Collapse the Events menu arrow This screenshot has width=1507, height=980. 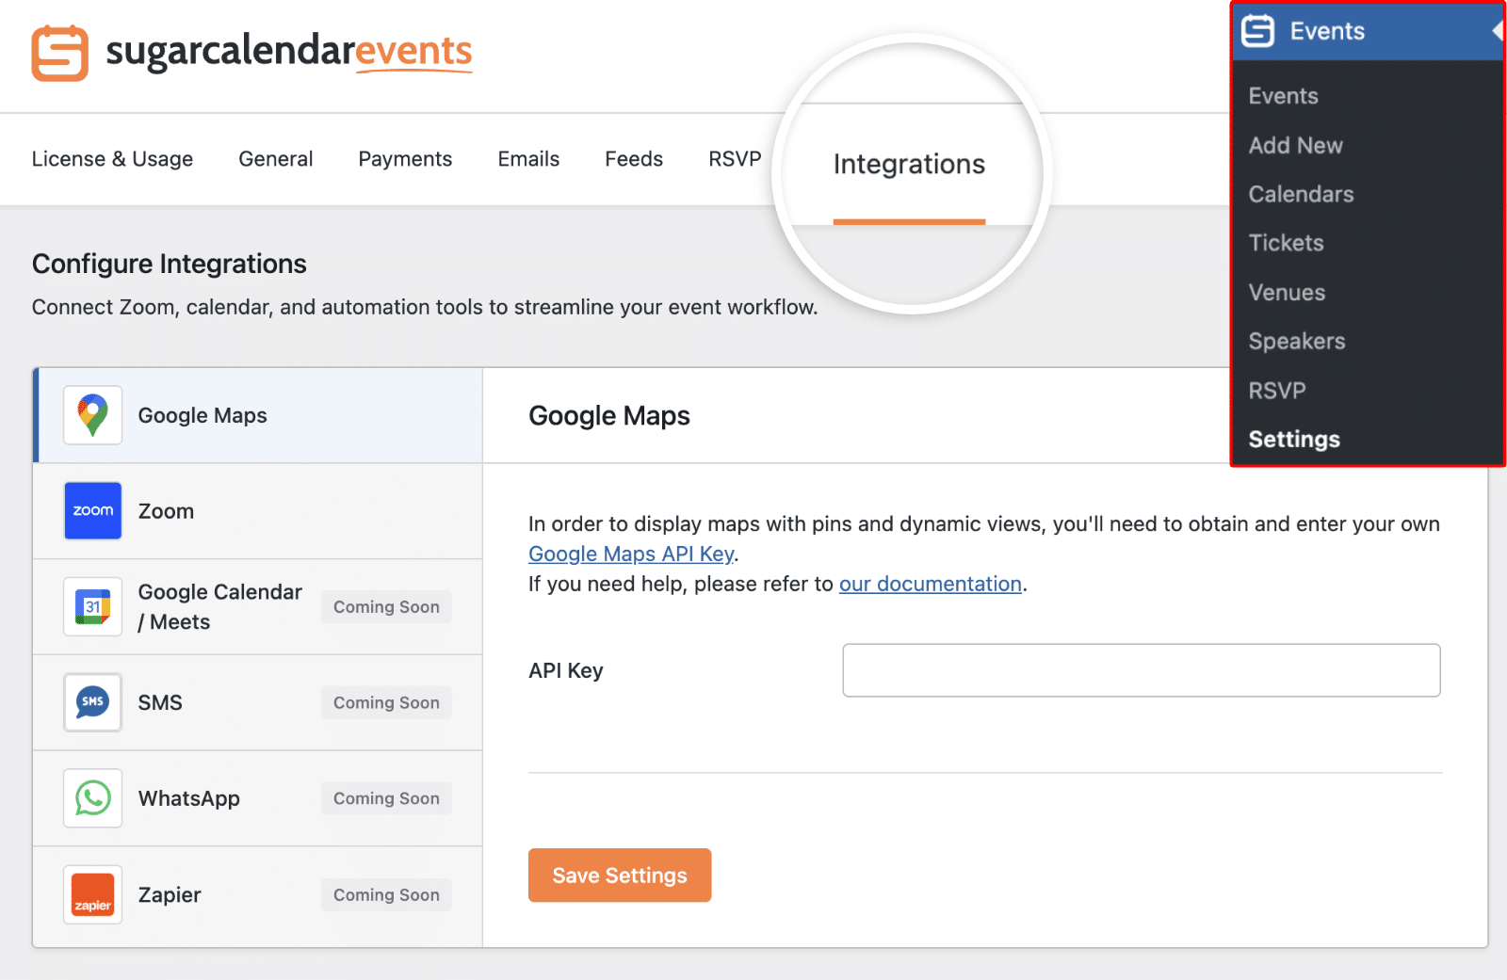tap(1497, 31)
